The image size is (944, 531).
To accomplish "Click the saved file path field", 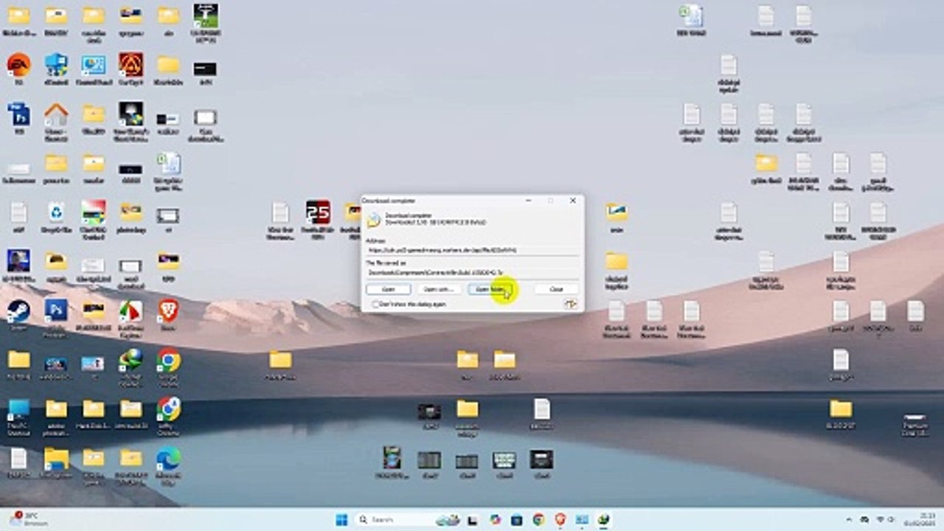I will coord(472,272).
